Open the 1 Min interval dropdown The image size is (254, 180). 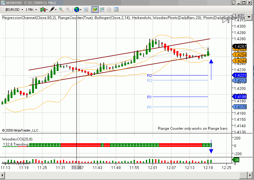pyautogui.click(x=31, y=10)
